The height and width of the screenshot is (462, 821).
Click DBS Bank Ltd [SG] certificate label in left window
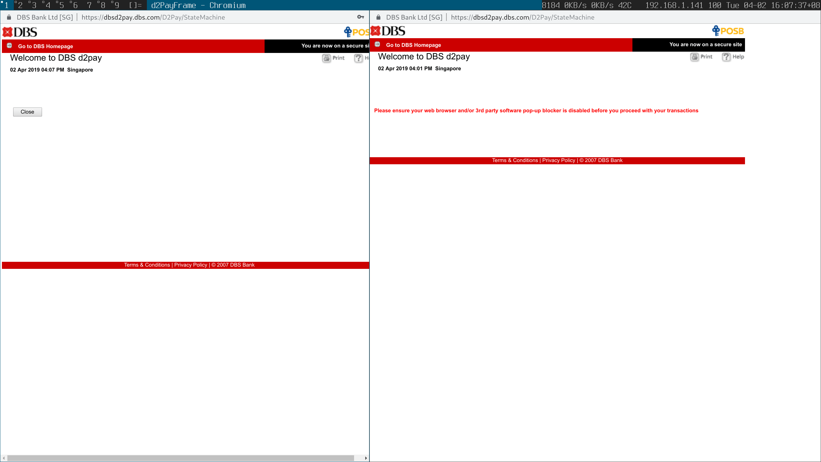click(45, 17)
